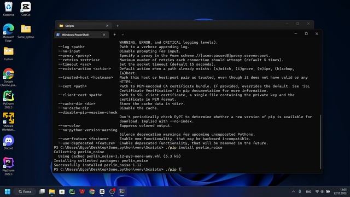Open Wi-Fi network tray icon
The image size is (350, 197).
pyautogui.click(x=317, y=192)
